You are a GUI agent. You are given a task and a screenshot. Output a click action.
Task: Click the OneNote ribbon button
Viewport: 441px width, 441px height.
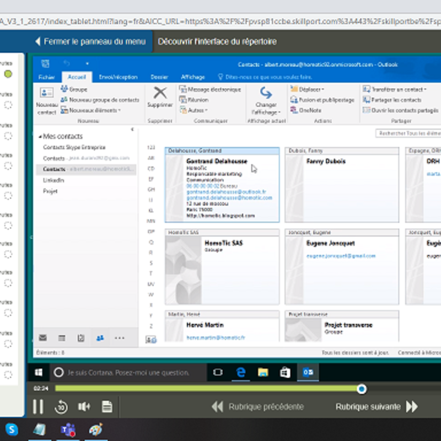(x=306, y=110)
